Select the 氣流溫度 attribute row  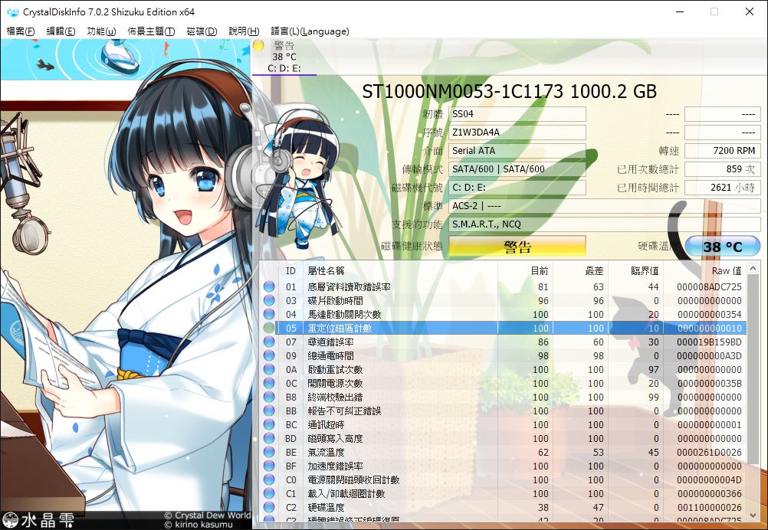503,452
